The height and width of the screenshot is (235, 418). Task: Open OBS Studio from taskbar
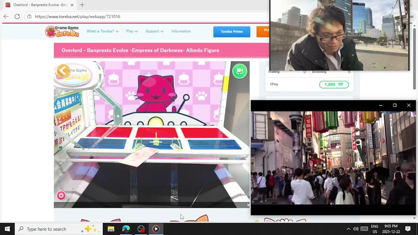[141, 229]
